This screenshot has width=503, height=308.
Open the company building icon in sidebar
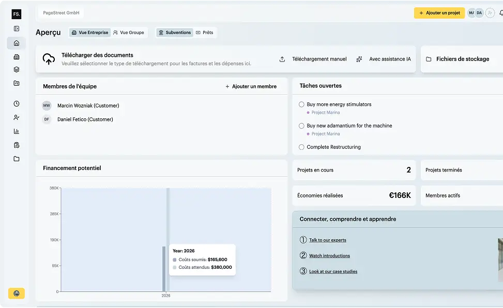17,57
